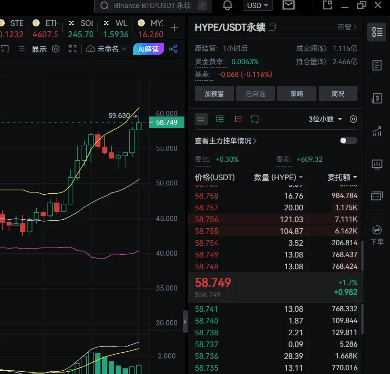Click the order book bids scrollbar

click(x=362, y=319)
